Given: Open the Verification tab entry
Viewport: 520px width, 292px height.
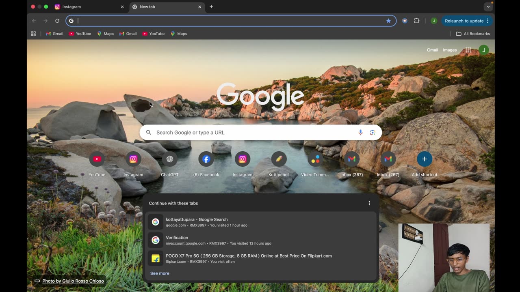Looking at the screenshot, I should [x=260, y=240].
